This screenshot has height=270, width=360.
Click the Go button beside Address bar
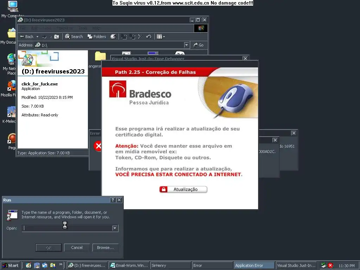[x=199, y=45]
